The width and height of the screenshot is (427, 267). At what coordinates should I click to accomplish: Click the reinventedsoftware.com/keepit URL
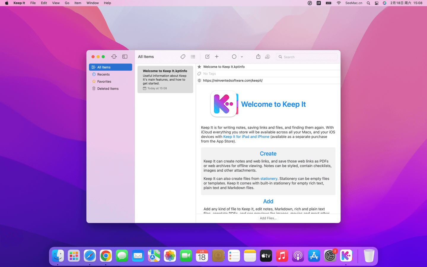pos(233,80)
